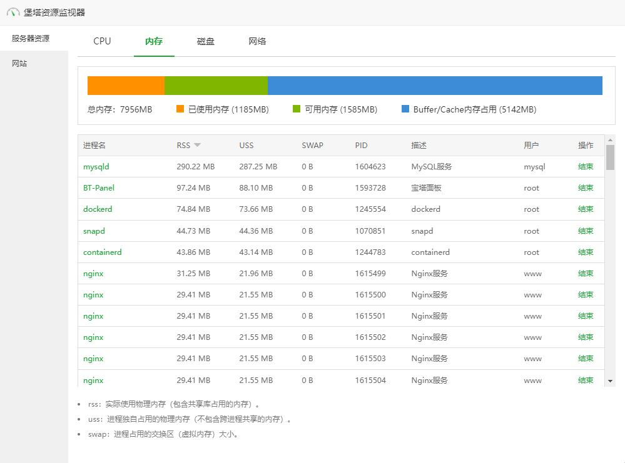Viewport: 625px width, 463px height.
Task: Click the green 可用内存 legend swatch
Action: pos(297,109)
